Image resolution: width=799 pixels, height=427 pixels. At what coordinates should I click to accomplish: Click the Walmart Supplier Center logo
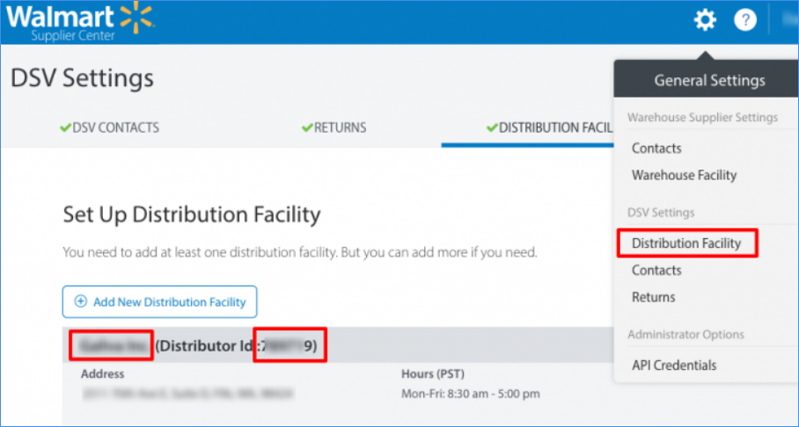tap(80, 21)
